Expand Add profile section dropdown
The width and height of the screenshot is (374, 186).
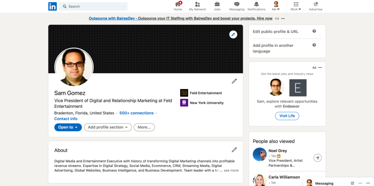point(108,127)
